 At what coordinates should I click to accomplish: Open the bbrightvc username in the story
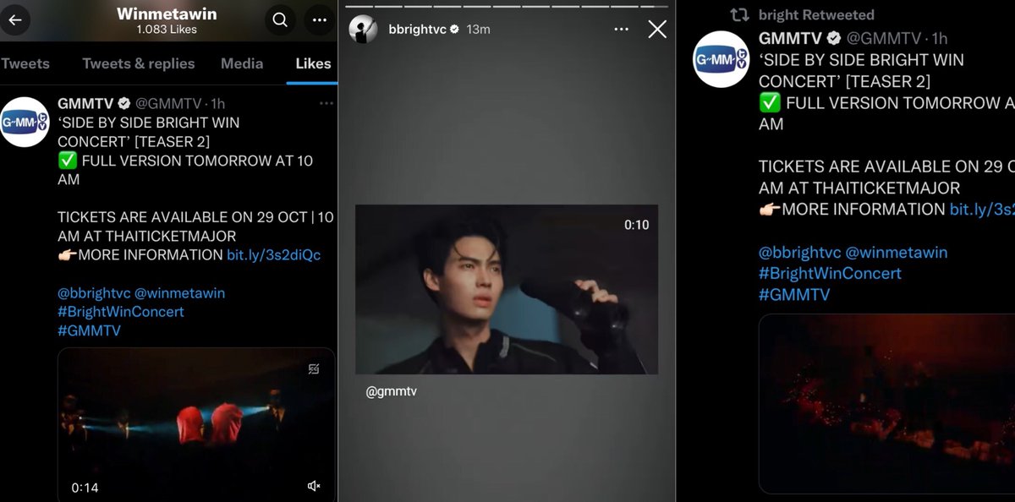[417, 29]
